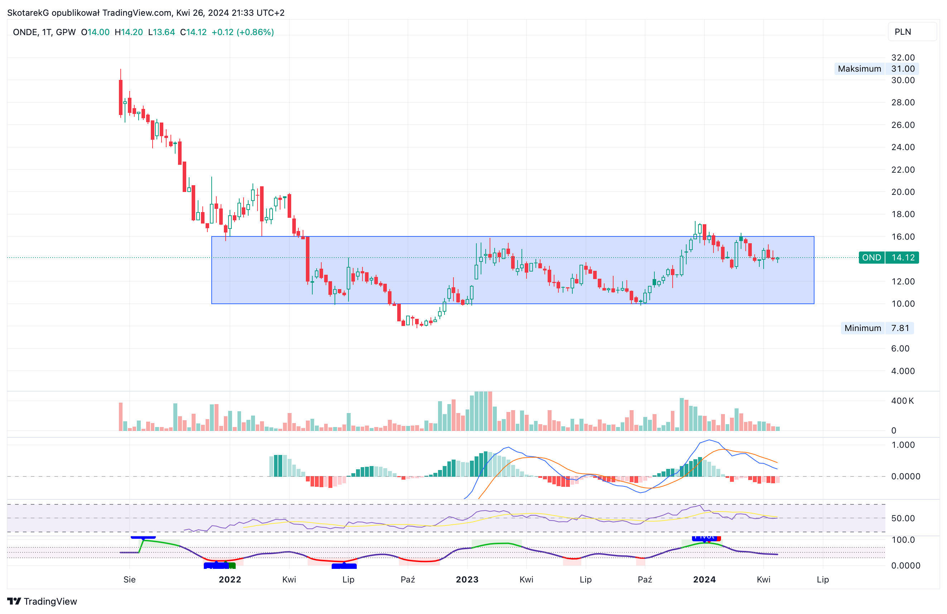
Task: Click the 2022 label on time axis
Action: click(x=230, y=579)
